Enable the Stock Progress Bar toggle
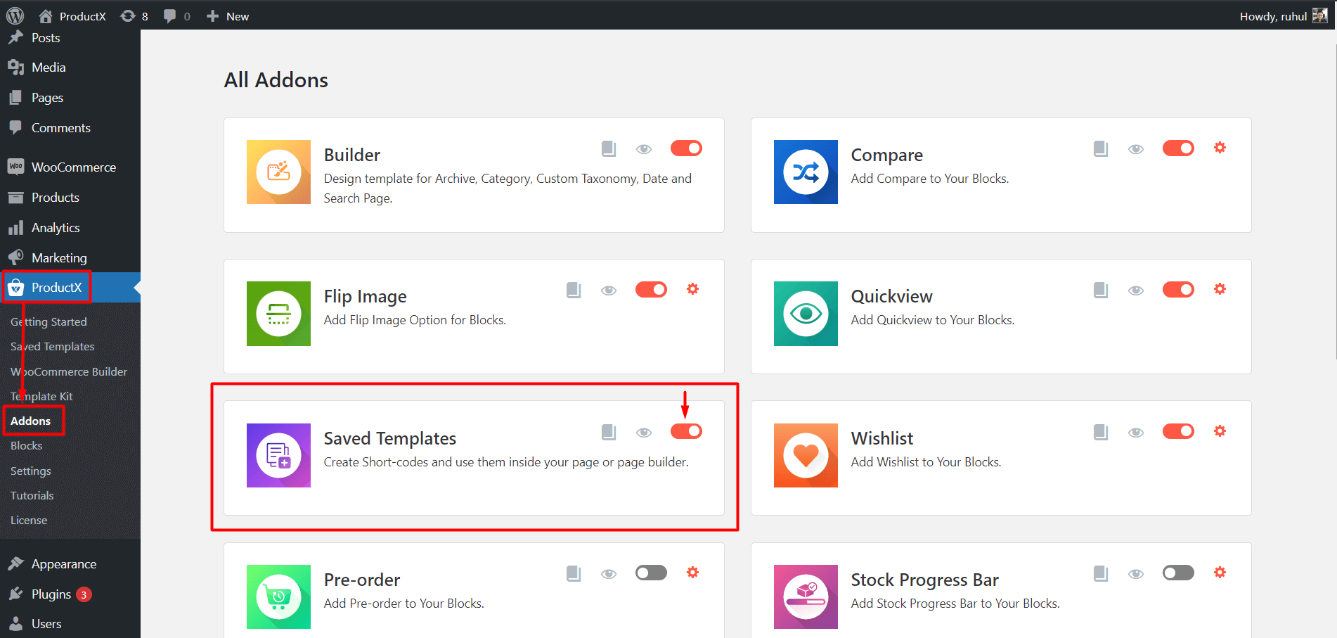 point(1178,573)
